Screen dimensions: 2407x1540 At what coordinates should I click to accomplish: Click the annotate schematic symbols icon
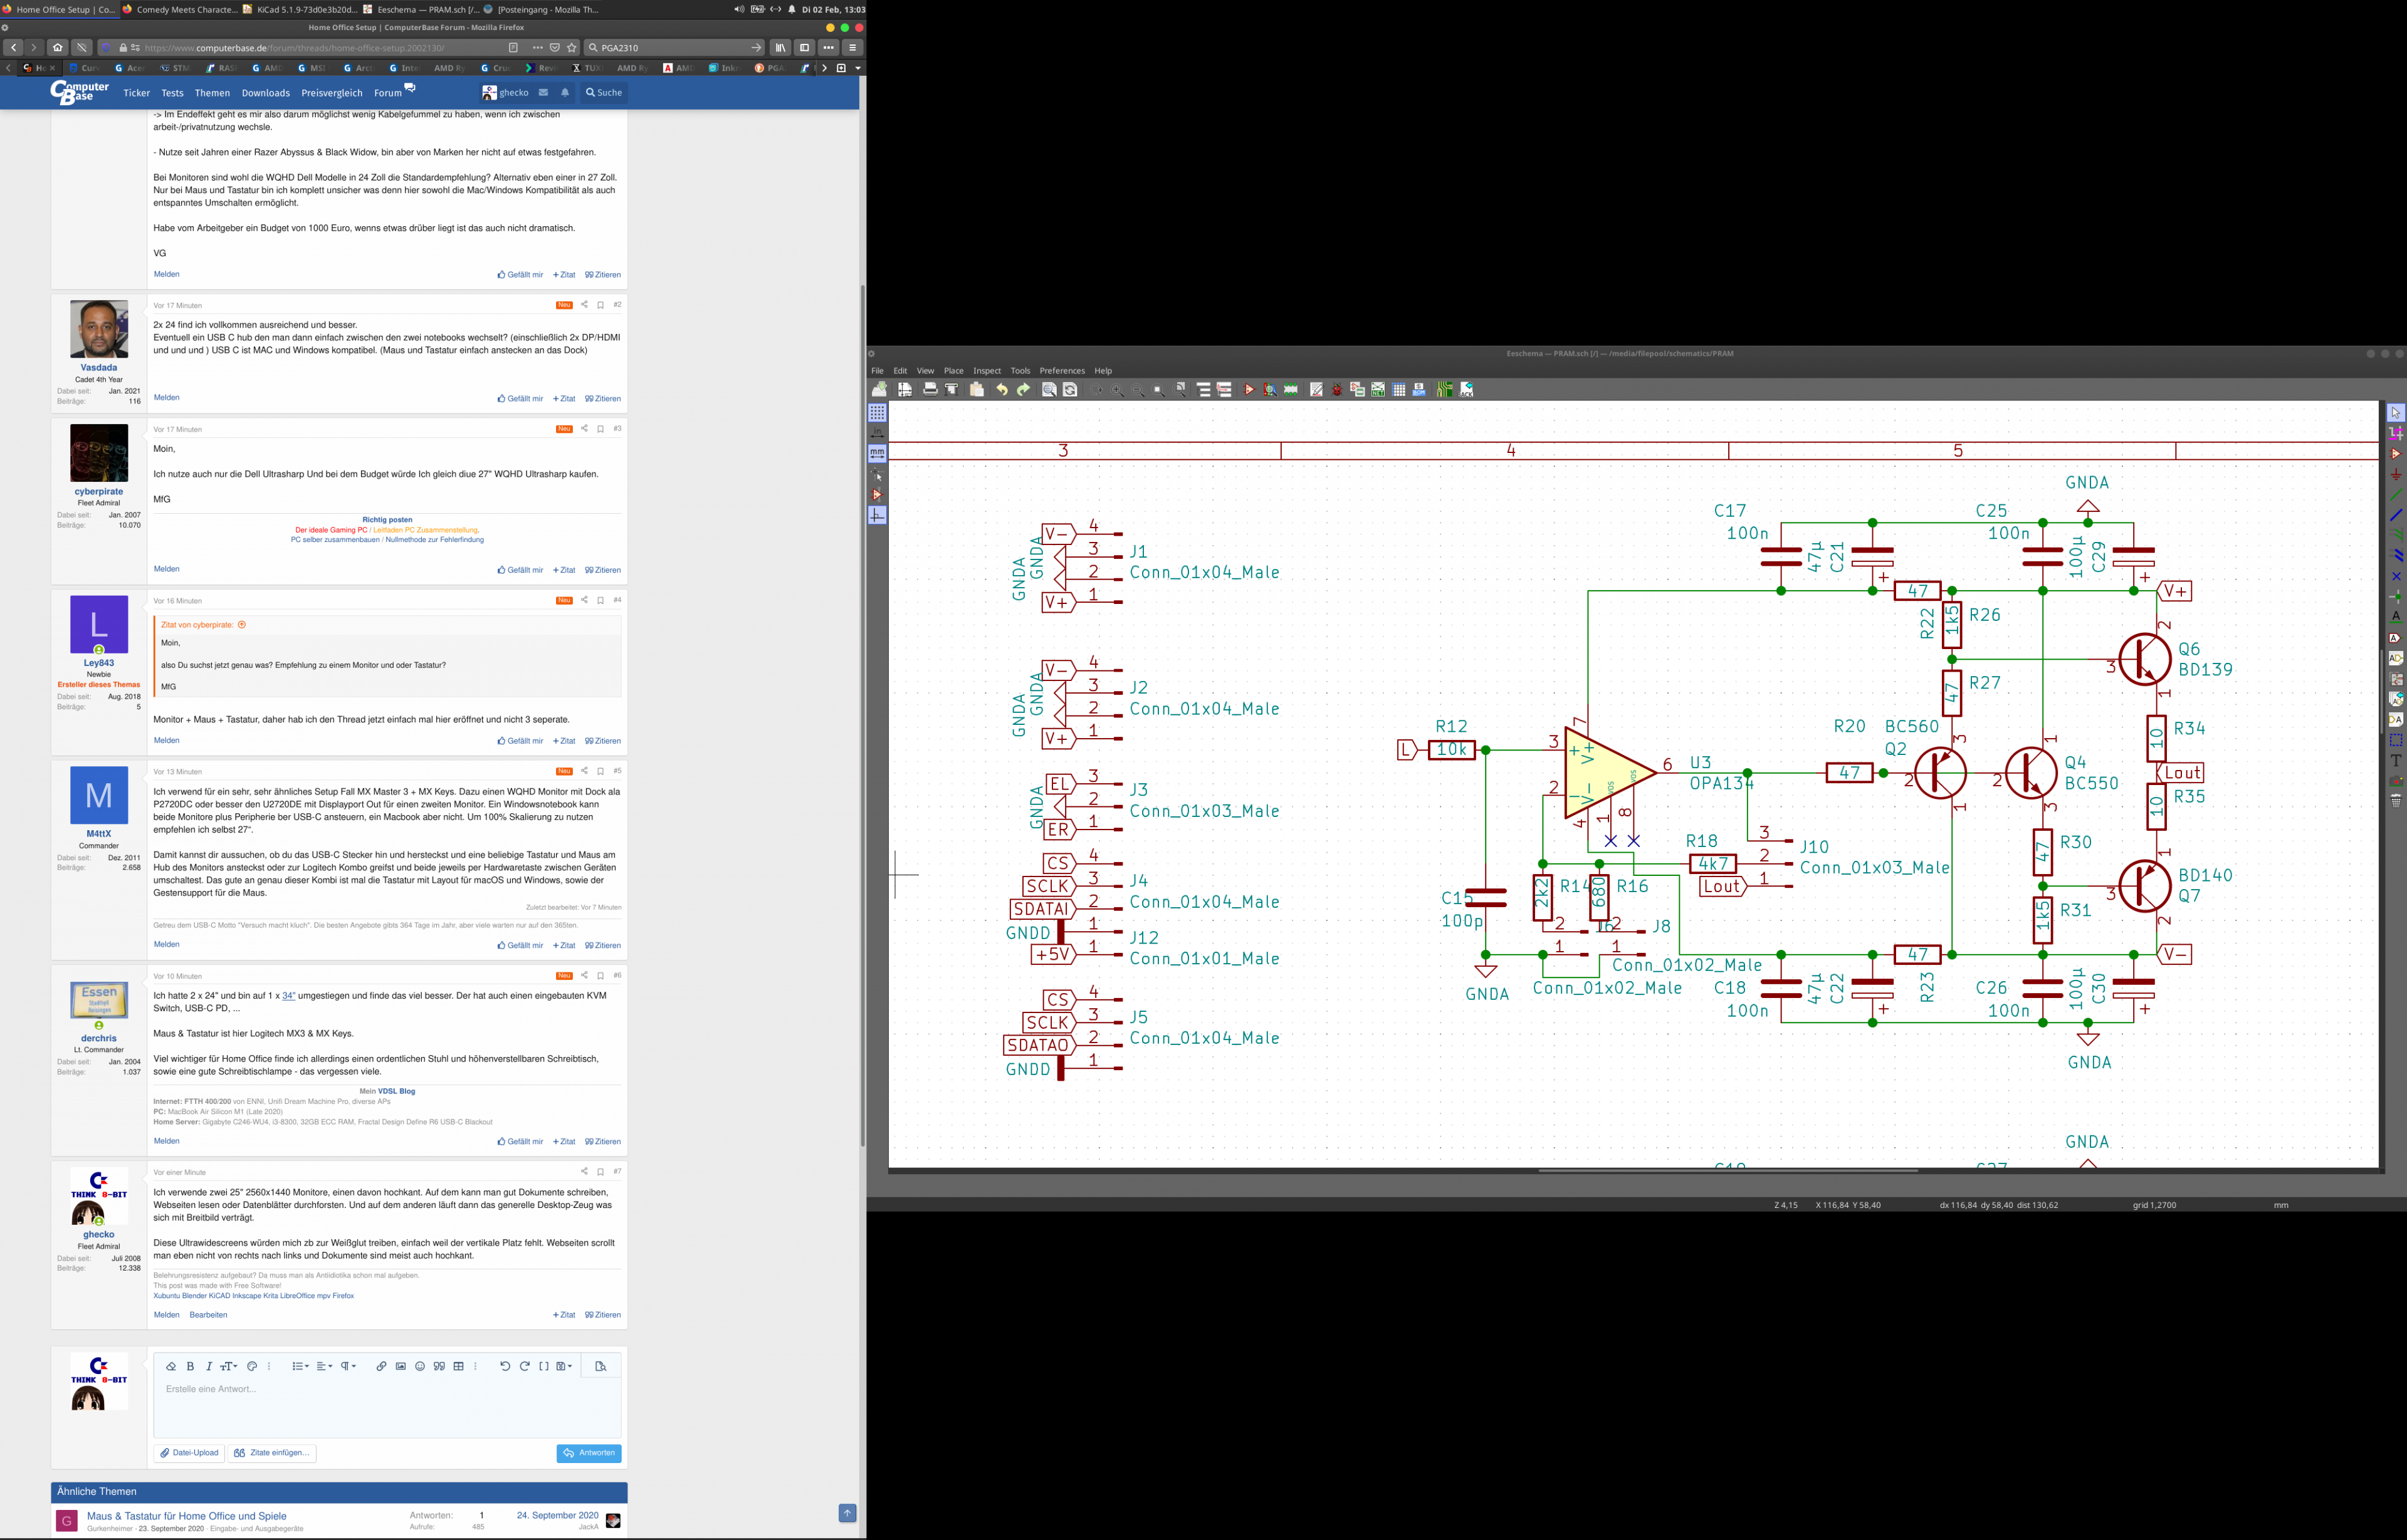(x=1316, y=390)
